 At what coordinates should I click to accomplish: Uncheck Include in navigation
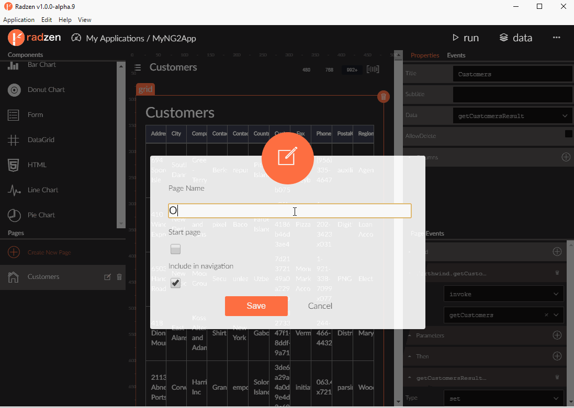tap(175, 283)
